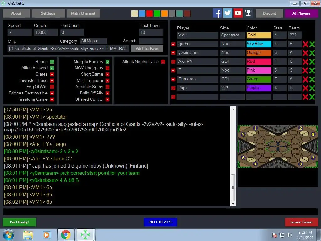Open the Tech Level dropdown
Viewport: 321px width, 241px height.
pyautogui.click(x=151, y=32)
